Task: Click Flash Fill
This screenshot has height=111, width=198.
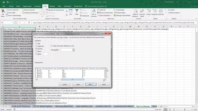Action: [x=101, y=10]
